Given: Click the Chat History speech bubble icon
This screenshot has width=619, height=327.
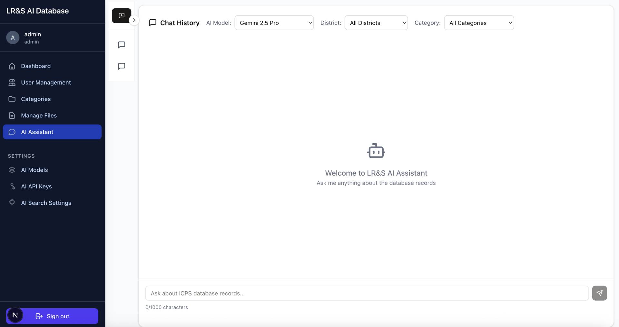Looking at the screenshot, I should point(152,23).
